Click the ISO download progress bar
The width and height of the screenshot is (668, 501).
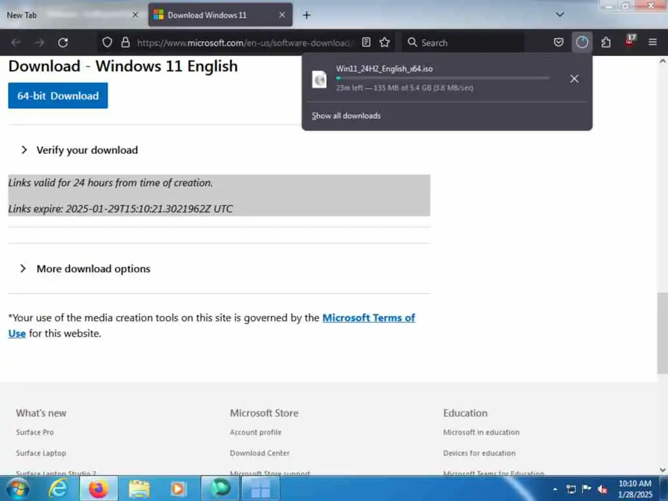coord(443,78)
